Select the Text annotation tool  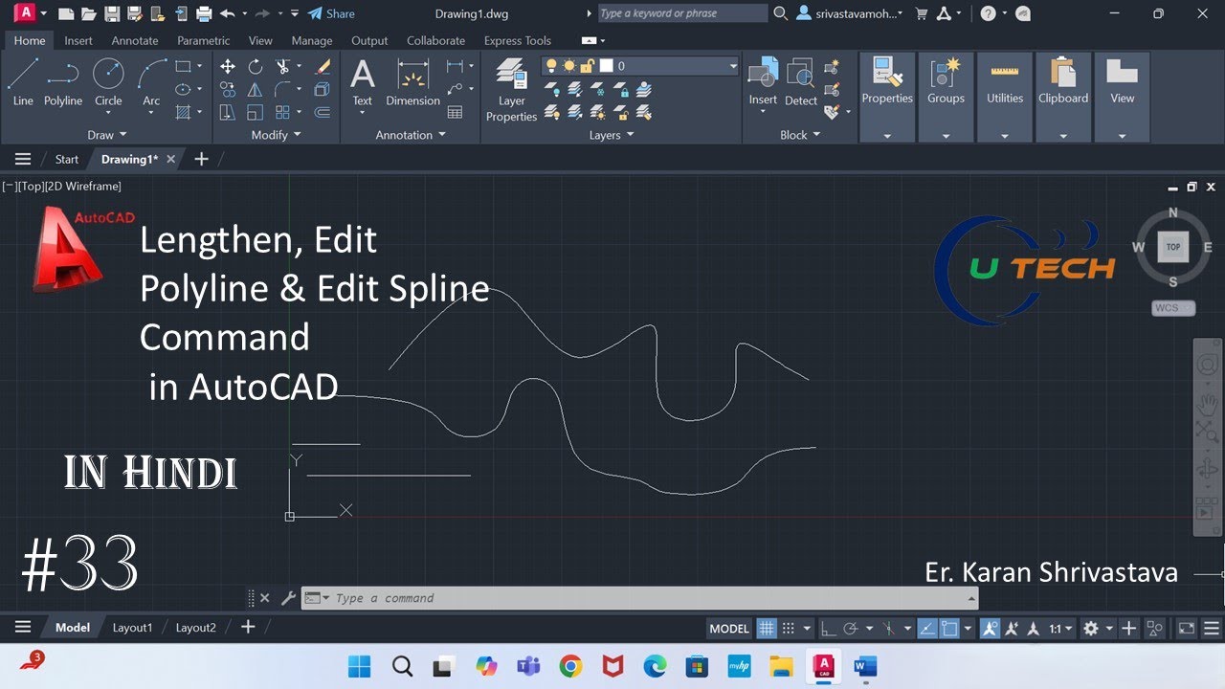362,82
